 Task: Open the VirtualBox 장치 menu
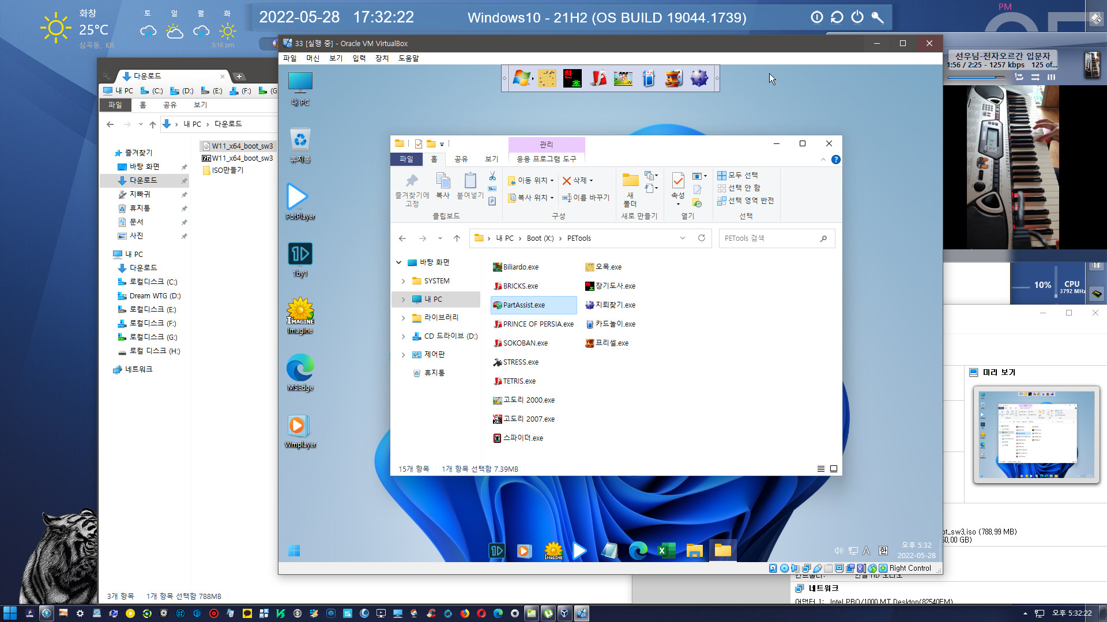click(382, 58)
